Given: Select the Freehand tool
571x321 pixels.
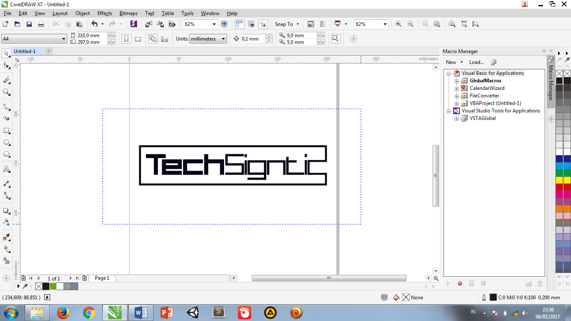Looking at the screenshot, I should [x=6, y=107].
